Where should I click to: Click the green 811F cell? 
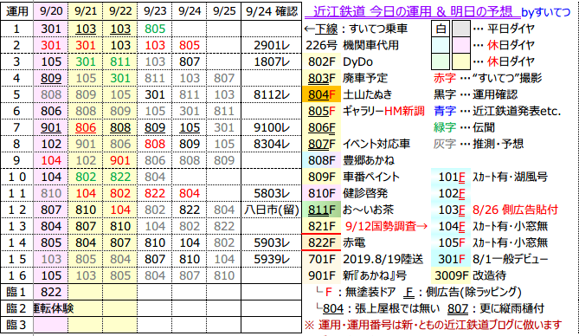click(x=322, y=210)
